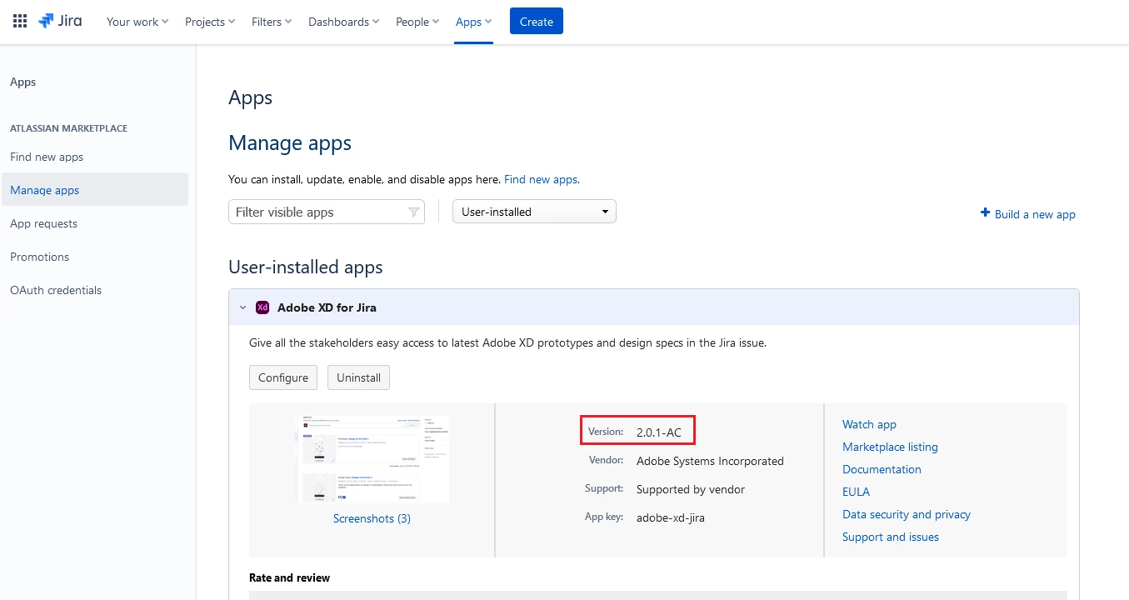Click the Watch app link
This screenshot has height=600, width=1129.
point(869,424)
